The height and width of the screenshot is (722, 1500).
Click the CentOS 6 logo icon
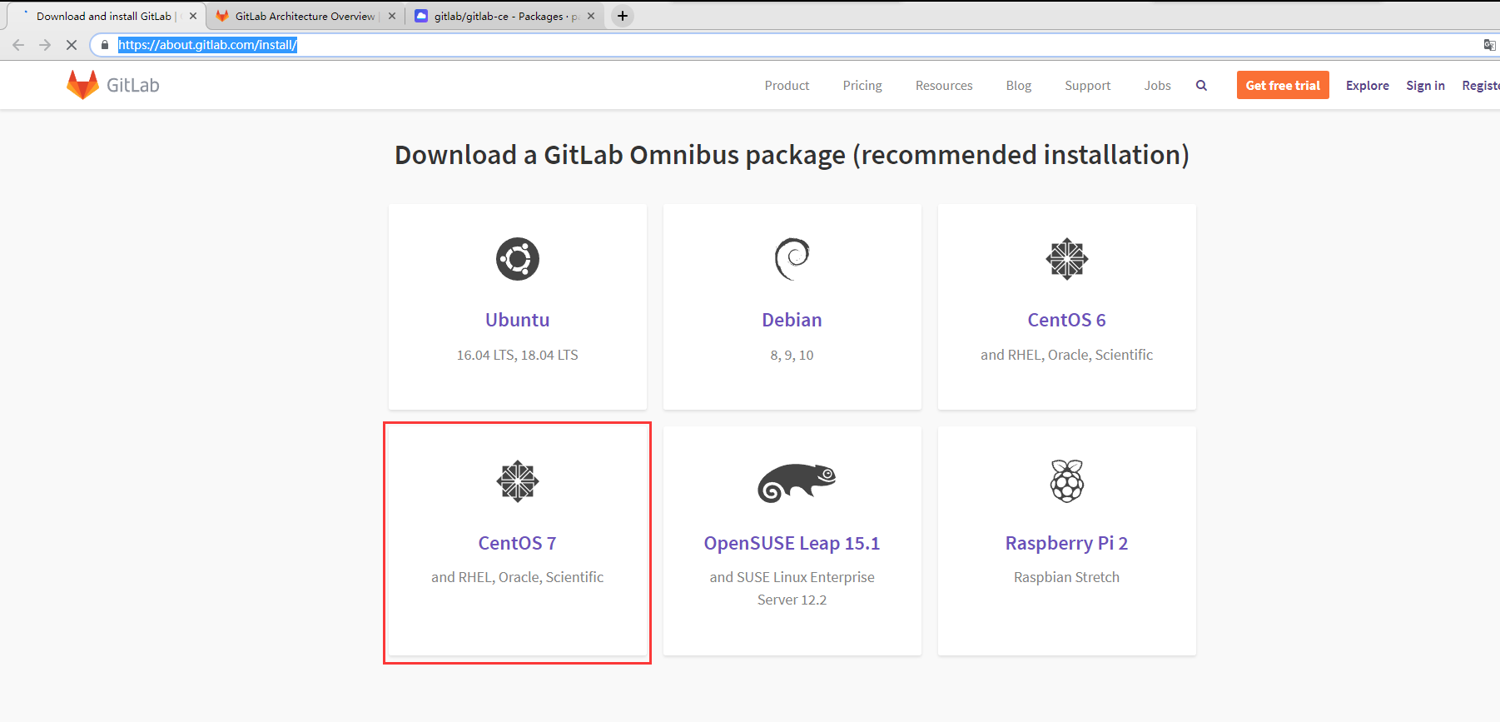(x=1067, y=259)
